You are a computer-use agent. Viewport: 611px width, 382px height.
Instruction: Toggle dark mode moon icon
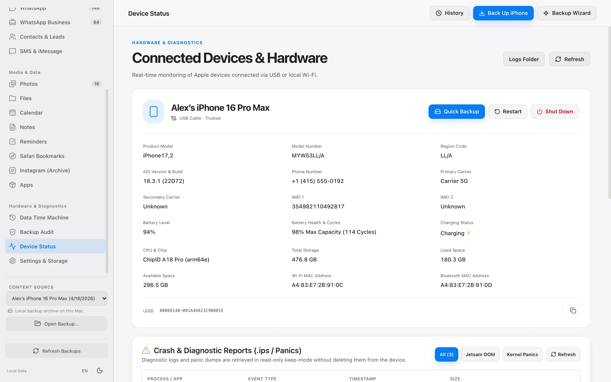tap(100, 371)
